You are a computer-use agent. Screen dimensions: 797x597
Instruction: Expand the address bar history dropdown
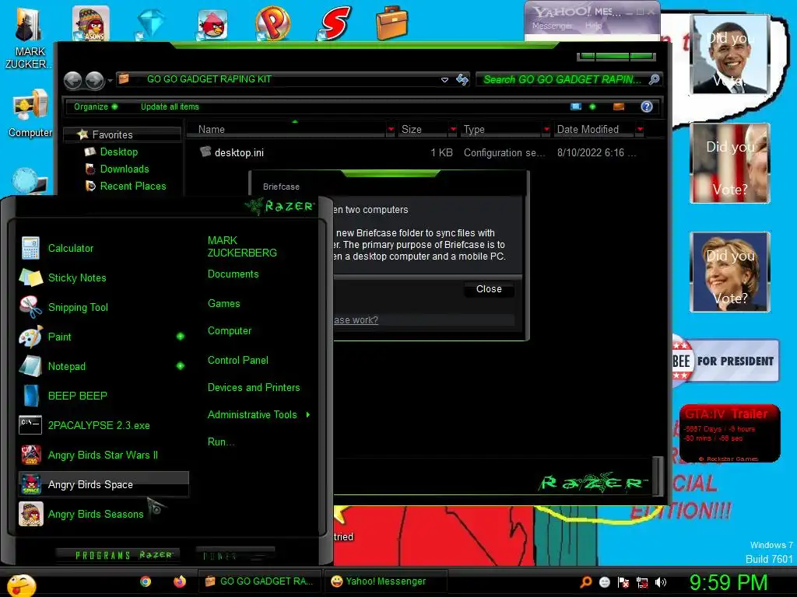[x=444, y=80]
